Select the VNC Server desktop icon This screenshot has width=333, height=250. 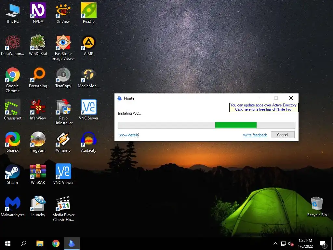(x=88, y=110)
